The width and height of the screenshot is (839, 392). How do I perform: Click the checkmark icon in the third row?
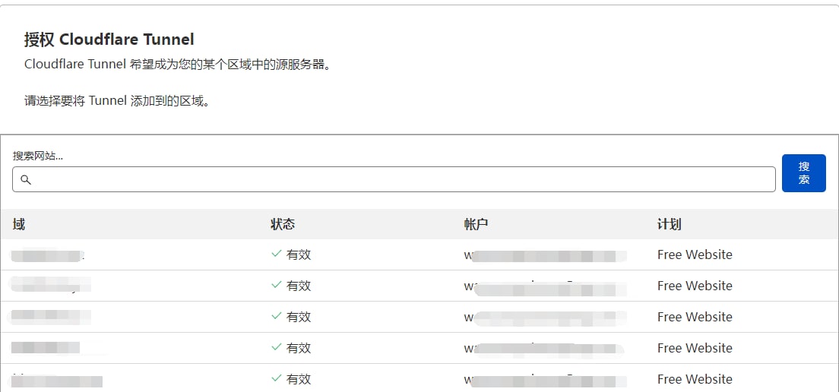(277, 317)
